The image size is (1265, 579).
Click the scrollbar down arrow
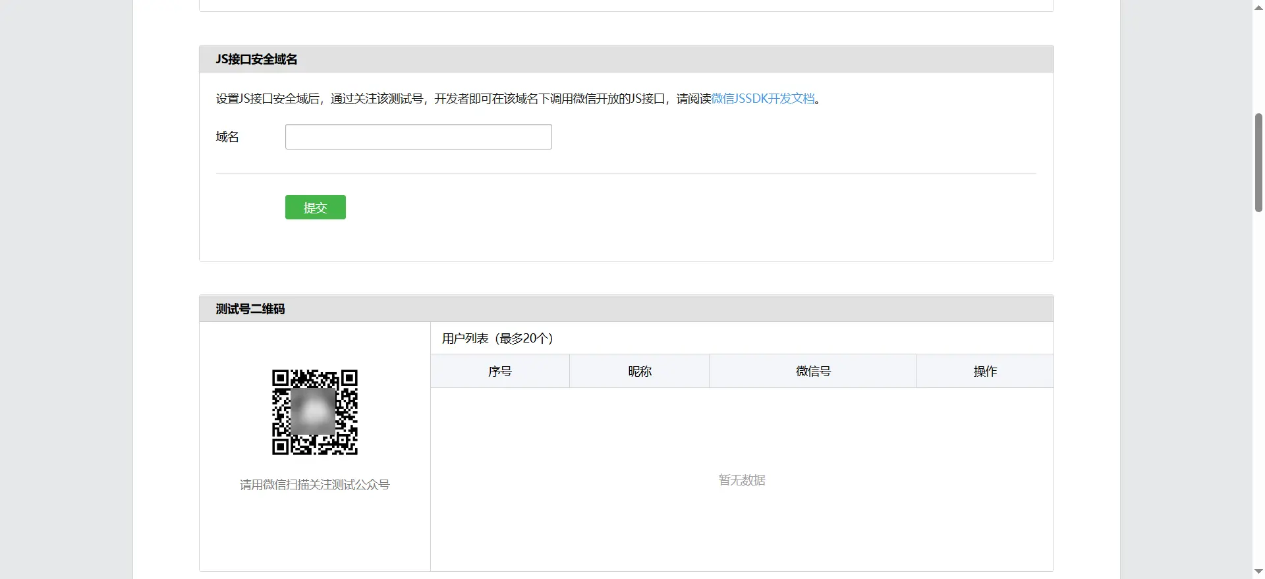click(x=1258, y=572)
